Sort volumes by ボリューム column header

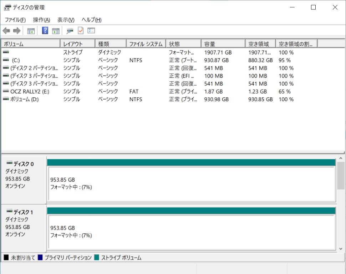(x=30, y=44)
